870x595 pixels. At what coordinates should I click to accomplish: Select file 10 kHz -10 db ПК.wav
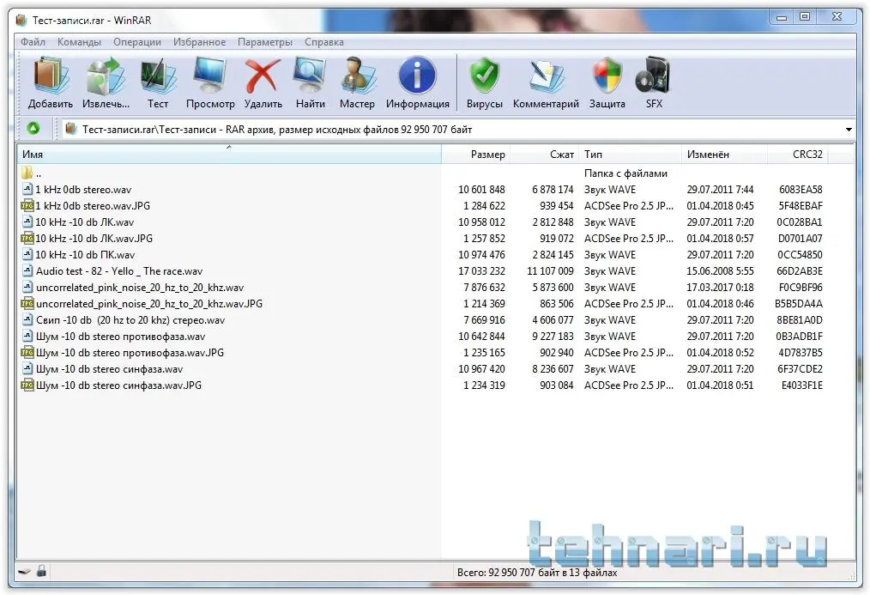coord(85,255)
